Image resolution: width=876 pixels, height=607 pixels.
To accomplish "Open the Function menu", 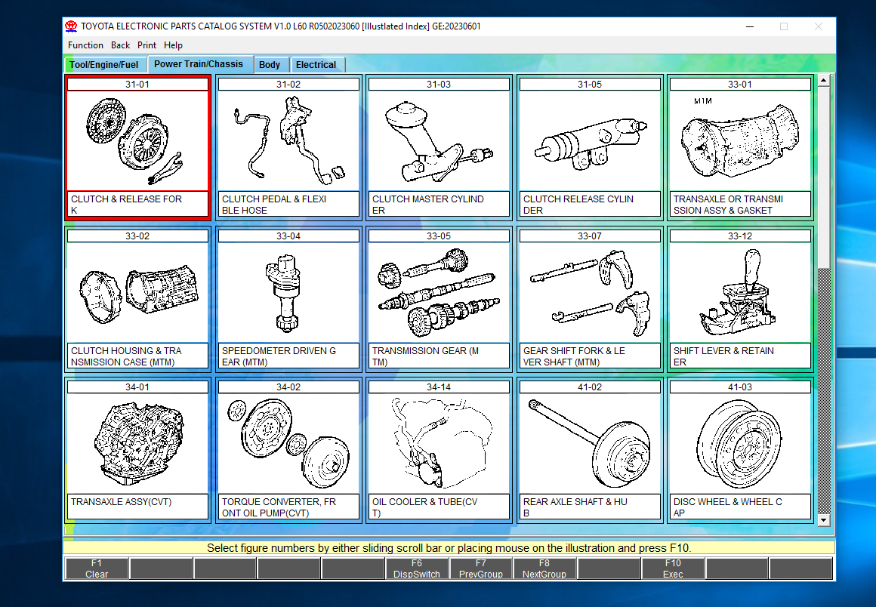I will (85, 45).
